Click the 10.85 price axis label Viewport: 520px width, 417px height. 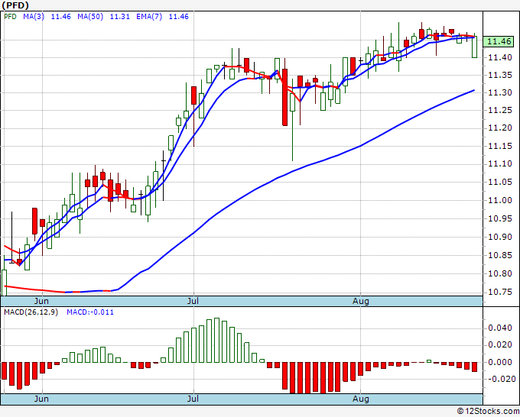500,255
